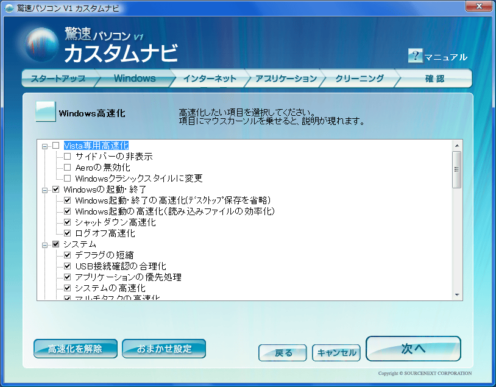The image size is (496, 387).
Task: Uncheck シャットダウン高速化 checkbox
Action: click(x=67, y=222)
